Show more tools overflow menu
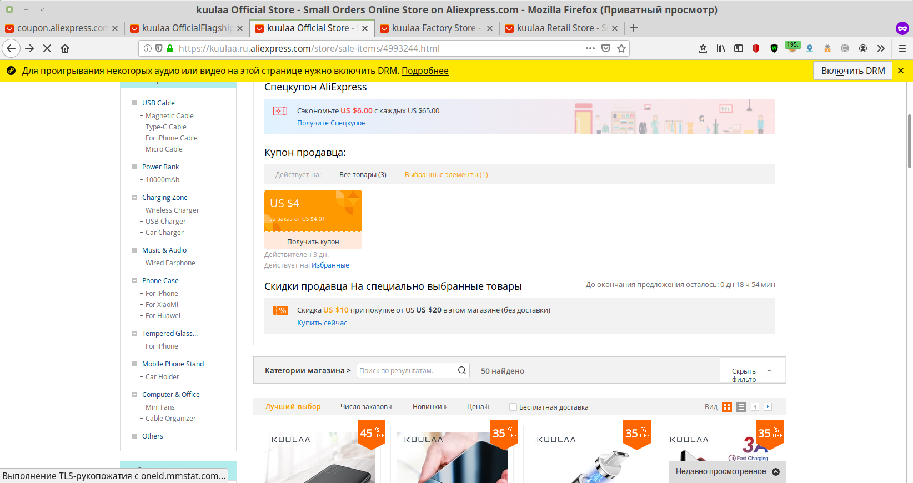 pyautogui.click(x=881, y=48)
